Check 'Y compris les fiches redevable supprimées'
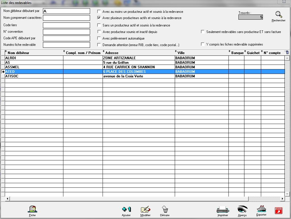The image size is (291, 219). click(x=203, y=44)
